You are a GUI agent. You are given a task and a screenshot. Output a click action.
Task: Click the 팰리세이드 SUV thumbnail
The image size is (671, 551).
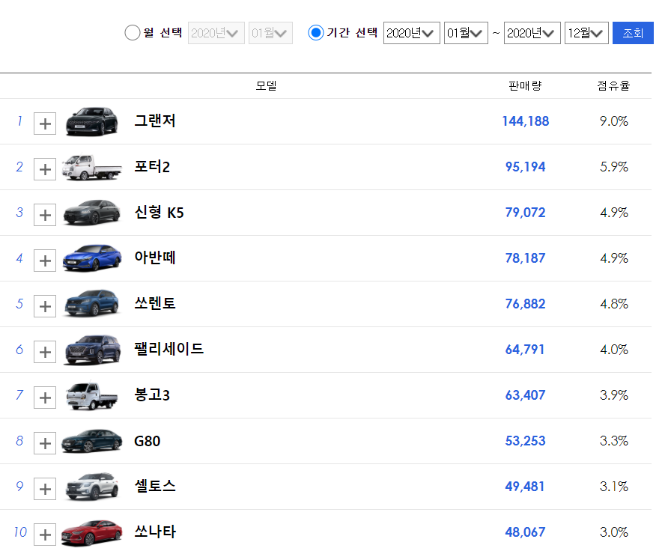92,350
